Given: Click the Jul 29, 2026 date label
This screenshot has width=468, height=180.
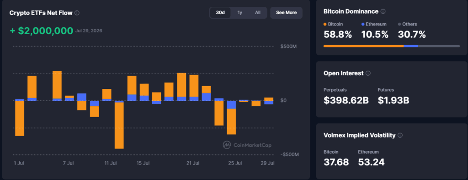Looking at the screenshot, I should (x=89, y=31).
